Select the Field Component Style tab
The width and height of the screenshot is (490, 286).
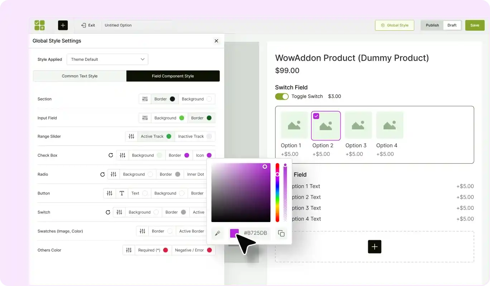[173, 76]
